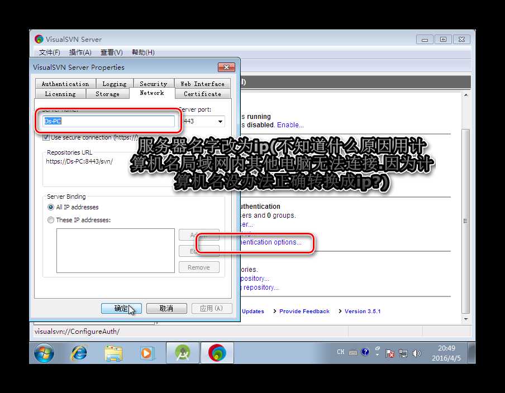The width and height of the screenshot is (505, 393).
Task: Open the Action Center flag icon
Action: (390, 353)
